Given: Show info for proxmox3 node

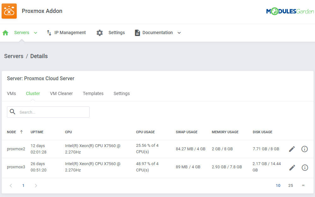Looking at the screenshot, I should [305, 167].
